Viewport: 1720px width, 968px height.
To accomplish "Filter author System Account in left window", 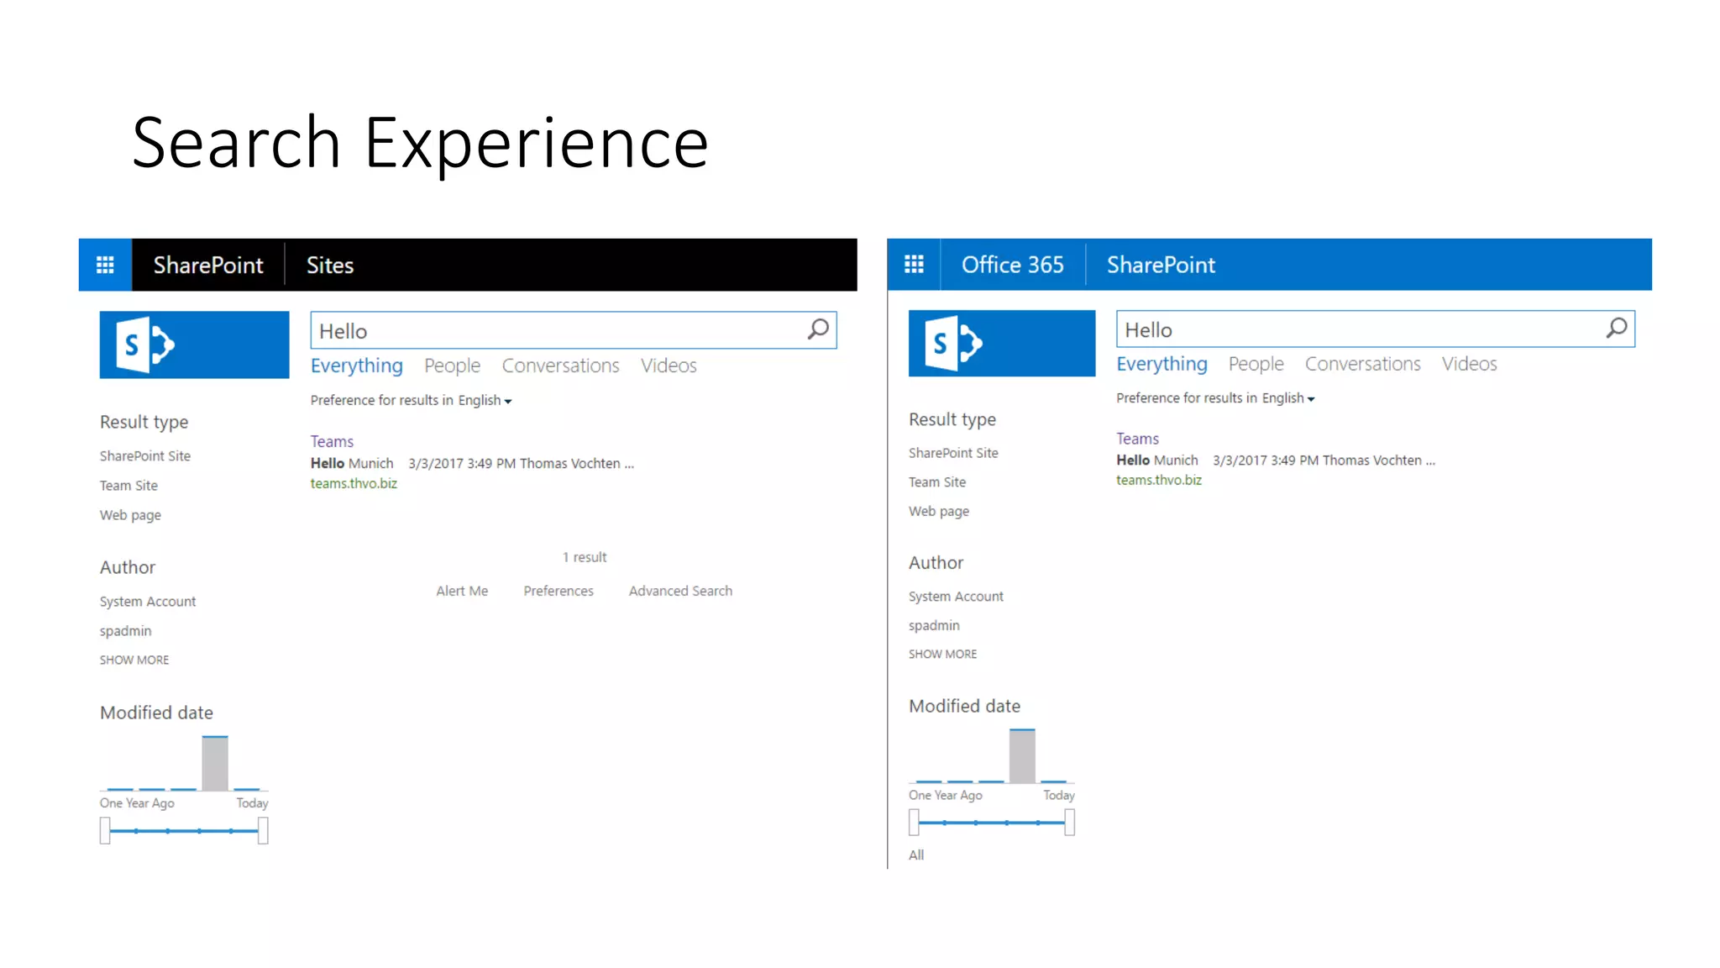I will click(148, 602).
